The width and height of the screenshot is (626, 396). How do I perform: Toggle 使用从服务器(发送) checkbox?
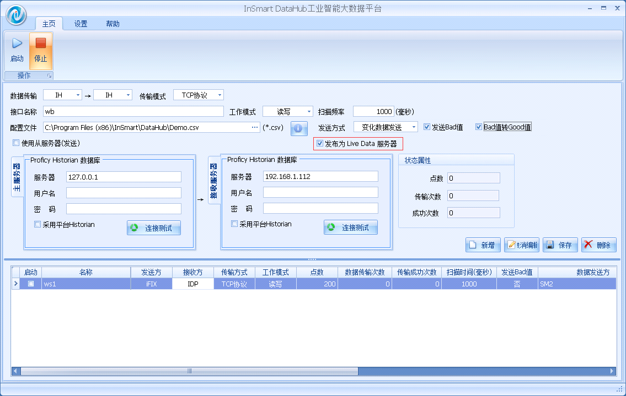(x=16, y=143)
